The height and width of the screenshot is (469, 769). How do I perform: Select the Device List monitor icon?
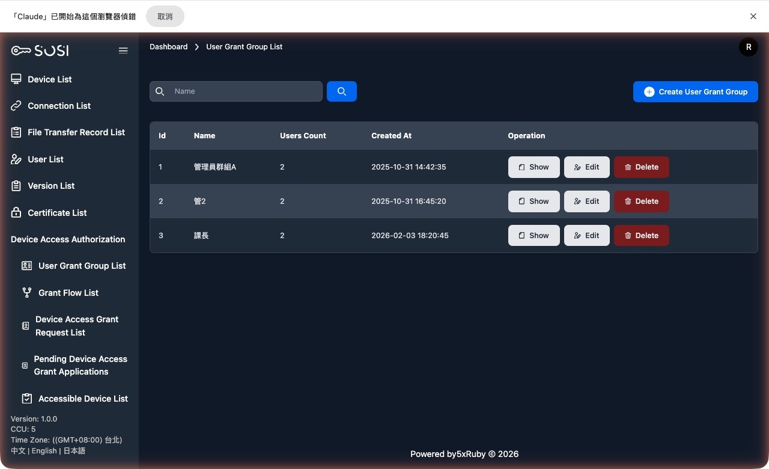16,79
